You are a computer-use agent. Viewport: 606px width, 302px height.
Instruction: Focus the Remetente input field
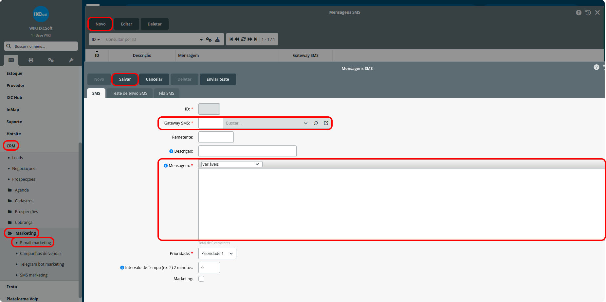pos(216,137)
